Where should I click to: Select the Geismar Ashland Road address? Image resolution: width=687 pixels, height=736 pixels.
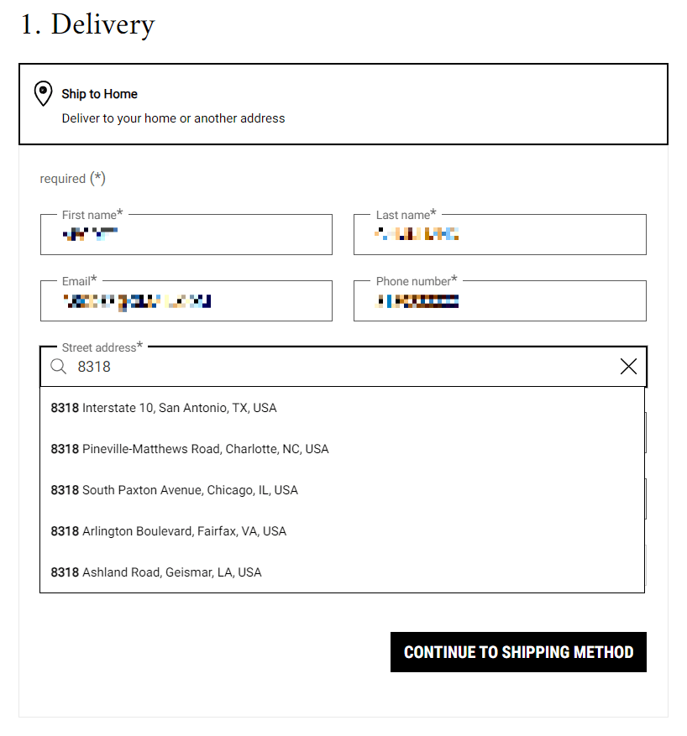[155, 572]
